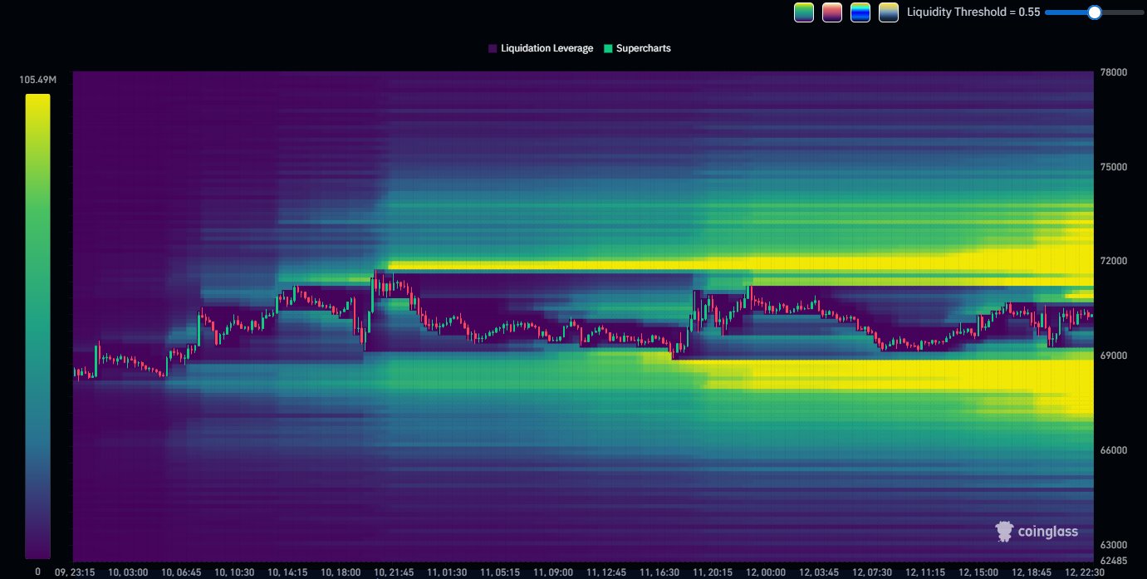Choose the yellow-gray colormap preset
1147x579 pixels.
888,12
